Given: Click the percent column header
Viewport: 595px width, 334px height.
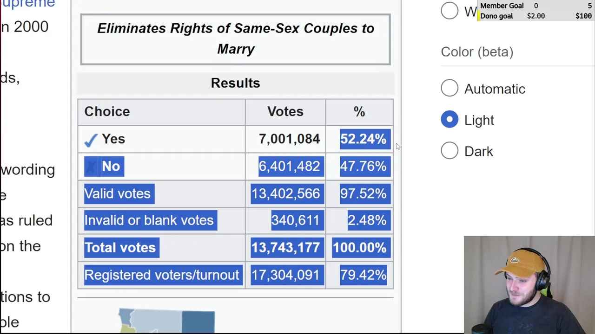Looking at the screenshot, I should click(x=359, y=112).
